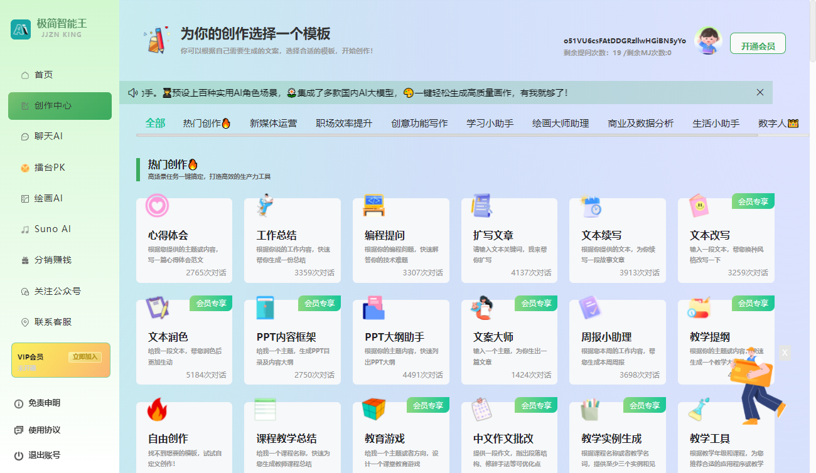Screen dimensions: 816x473
Task: Click the PPT大纲助手 folder icon
Action: point(374,307)
